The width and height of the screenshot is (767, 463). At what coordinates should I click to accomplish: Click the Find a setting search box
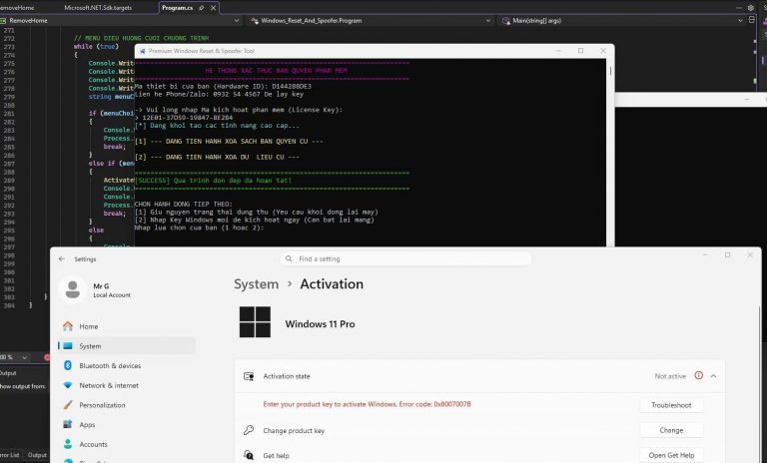(x=405, y=258)
